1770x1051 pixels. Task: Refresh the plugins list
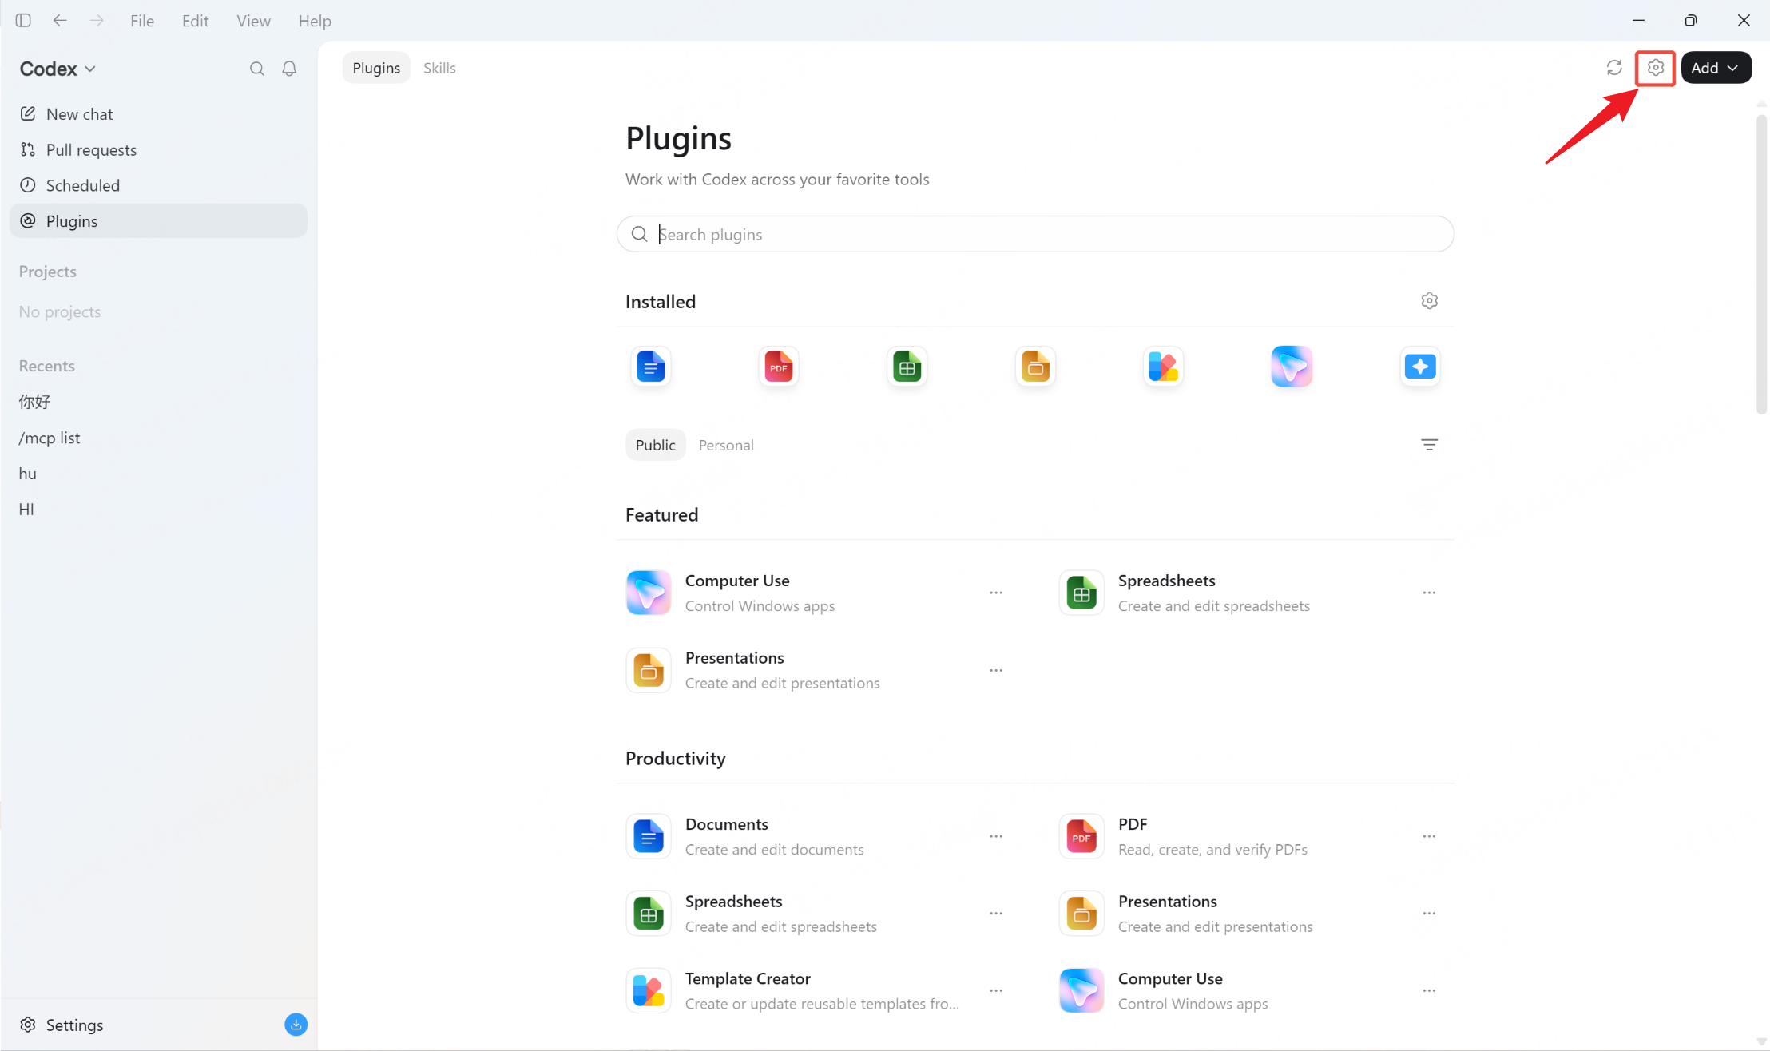point(1614,68)
